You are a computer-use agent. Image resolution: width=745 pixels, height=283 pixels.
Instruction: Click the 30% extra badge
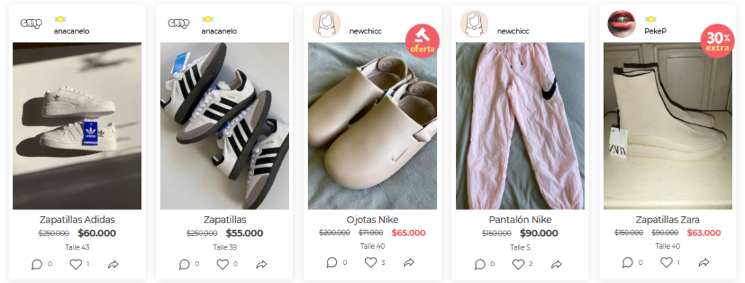[717, 41]
